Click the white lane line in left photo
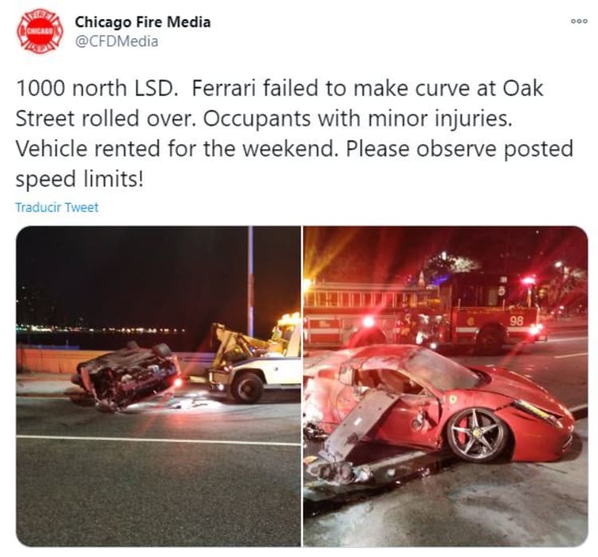 pyautogui.click(x=159, y=440)
